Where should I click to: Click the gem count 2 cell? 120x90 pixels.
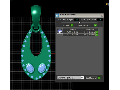click(x=85, y=32)
